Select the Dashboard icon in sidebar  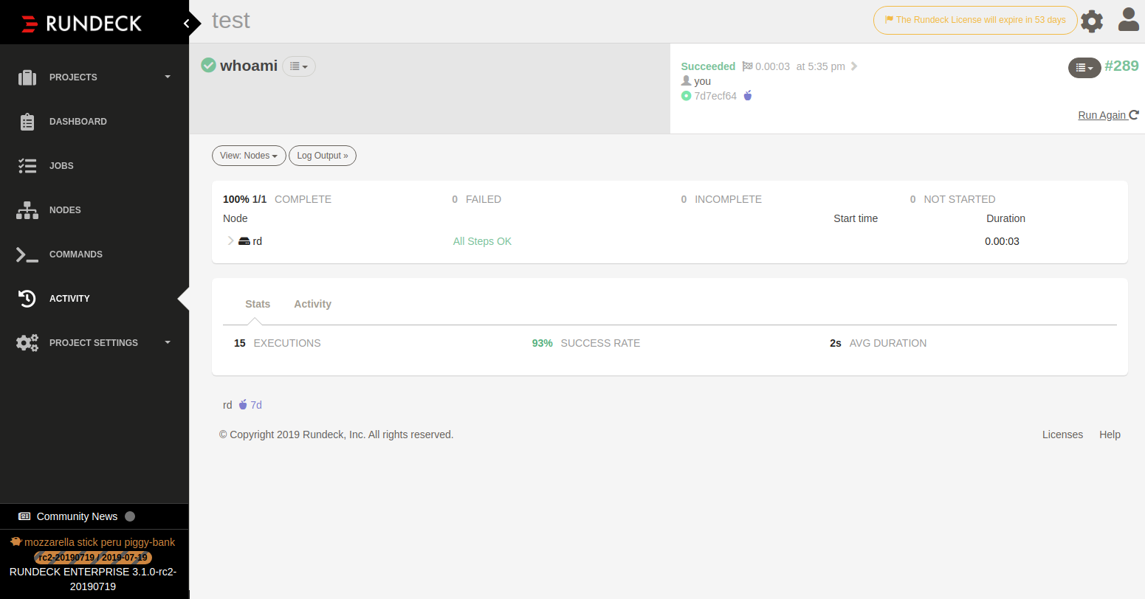(x=27, y=121)
